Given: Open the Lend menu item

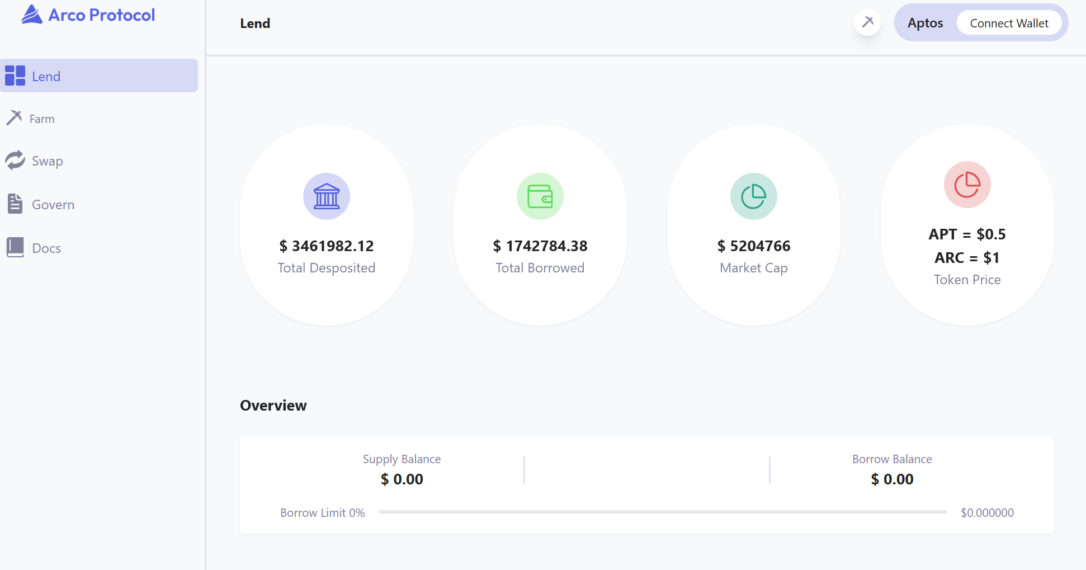Looking at the screenshot, I should click(x=46, y=77).
